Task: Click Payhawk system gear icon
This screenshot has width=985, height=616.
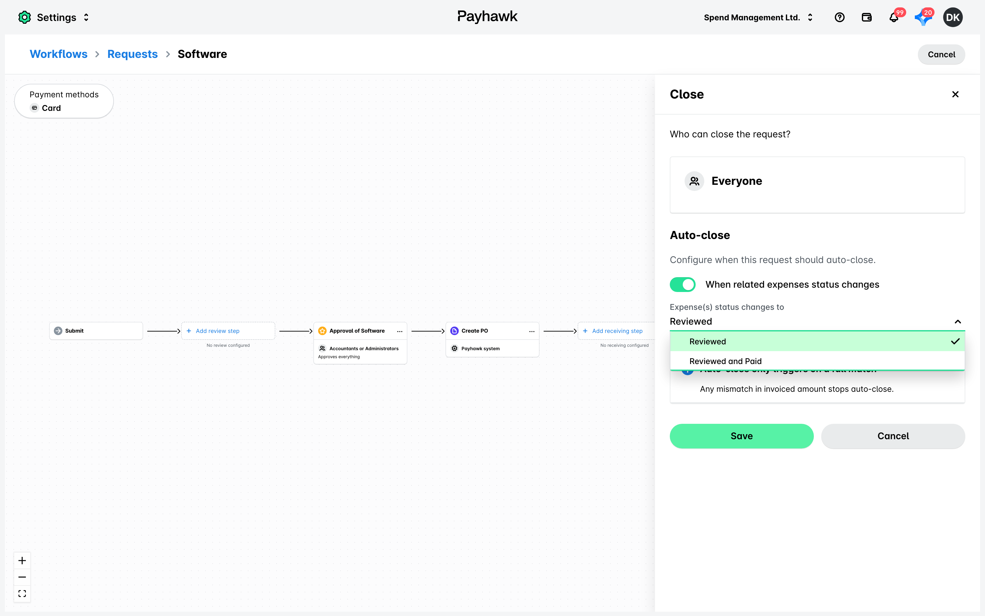Action: tap(454, 348)
